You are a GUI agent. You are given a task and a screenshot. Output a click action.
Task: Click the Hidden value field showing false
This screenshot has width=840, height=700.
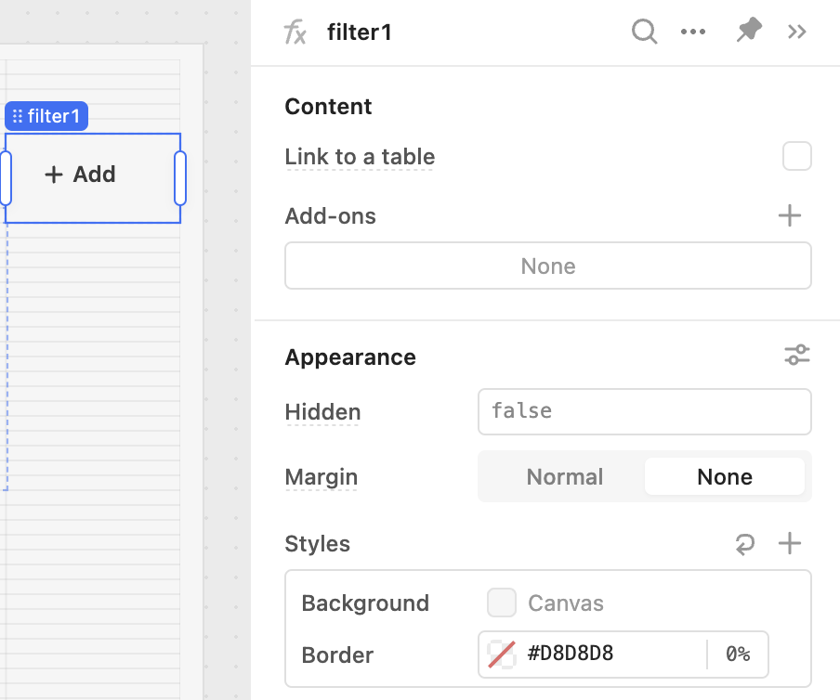(644, 411)
